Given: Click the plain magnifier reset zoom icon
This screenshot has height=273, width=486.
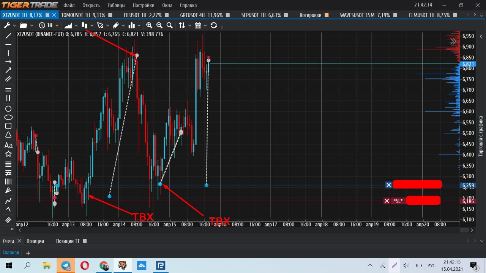Looking at the screenshot, I should 170,25.
